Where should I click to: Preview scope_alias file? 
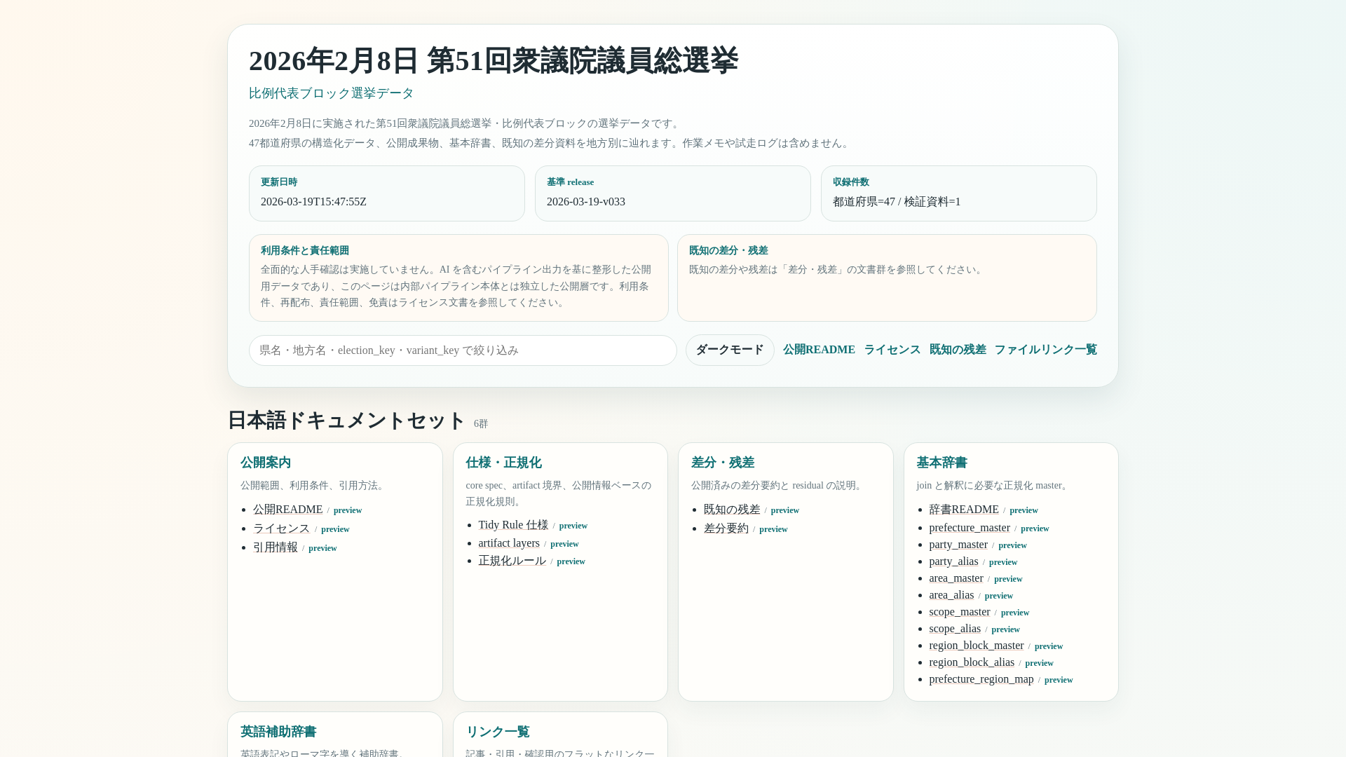[x=1005, y=629]
